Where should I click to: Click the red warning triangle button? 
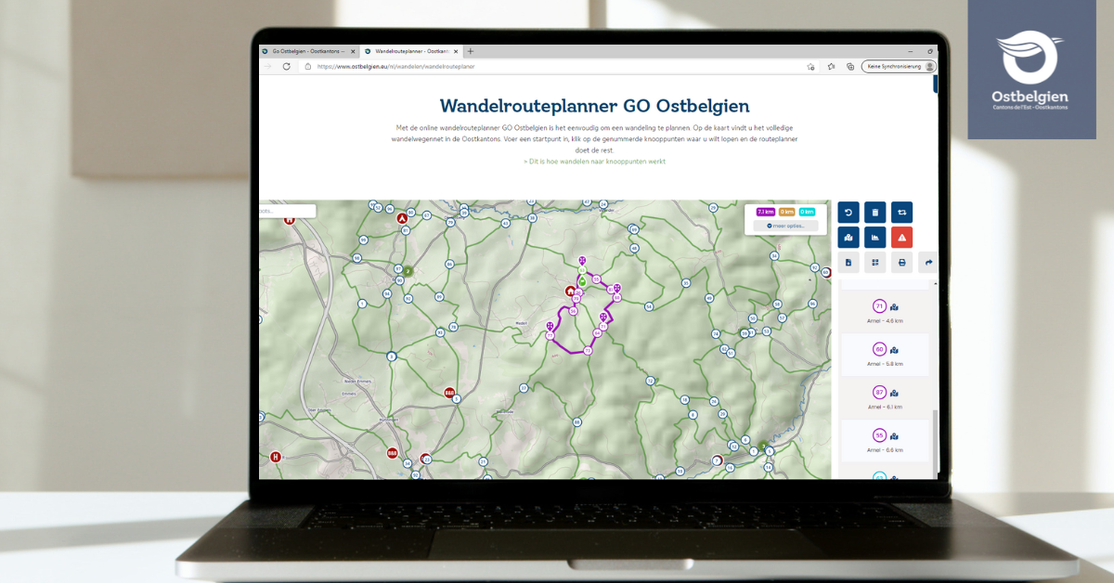click(x=901, y=238)
